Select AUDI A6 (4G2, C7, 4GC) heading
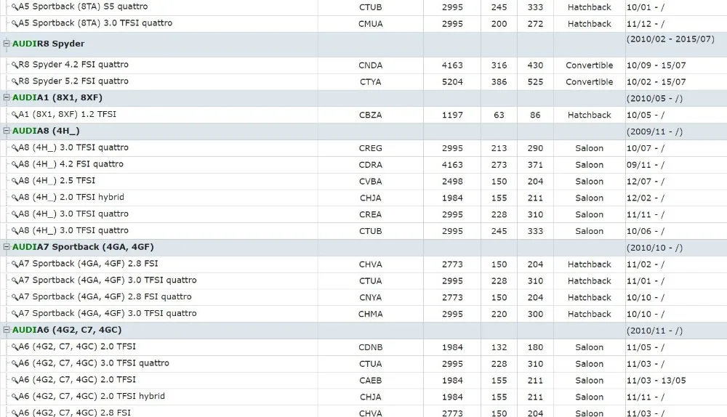 click(67, 330)
